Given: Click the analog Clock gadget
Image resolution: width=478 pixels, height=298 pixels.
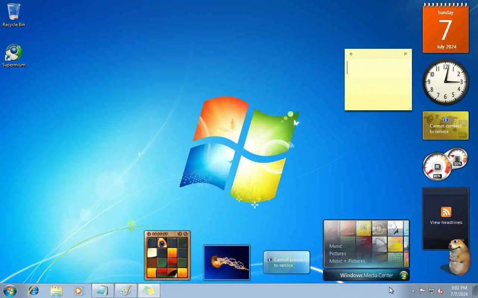Looking at the screenshot, I should click(x=446, y=82).
